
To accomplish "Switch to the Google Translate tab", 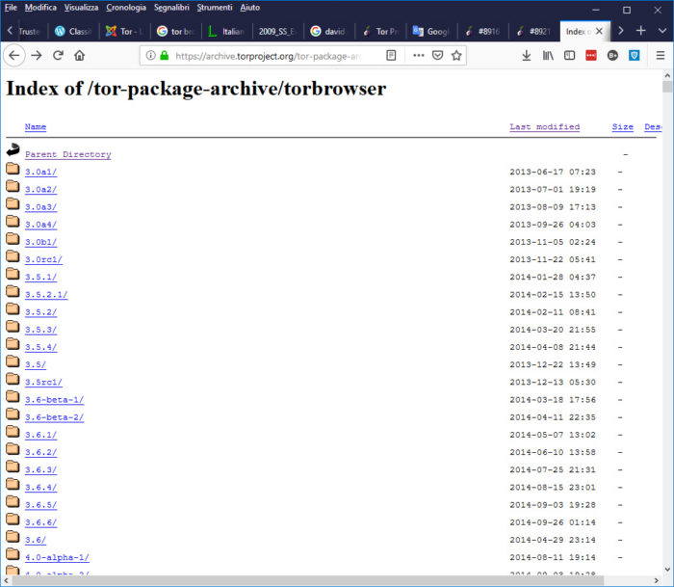I will click(431, 32).
